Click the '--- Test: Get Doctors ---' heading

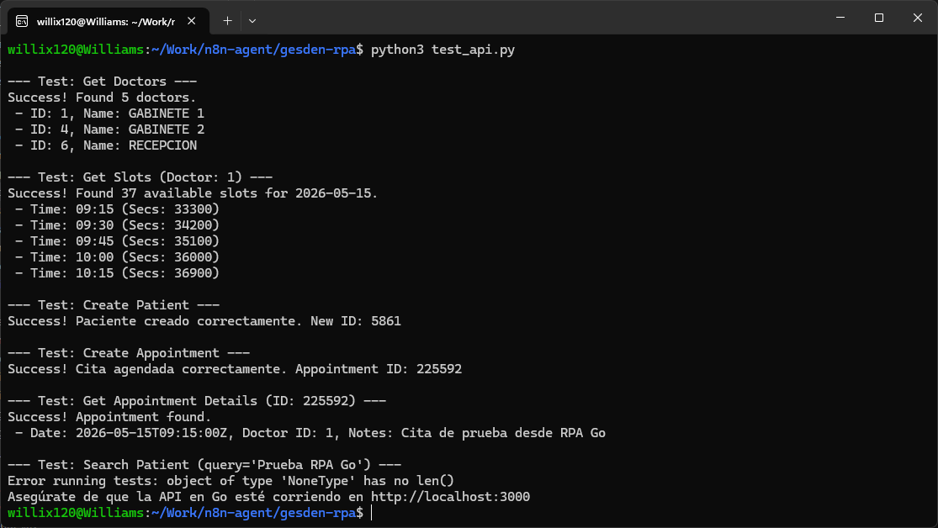[x=103, y=82]
